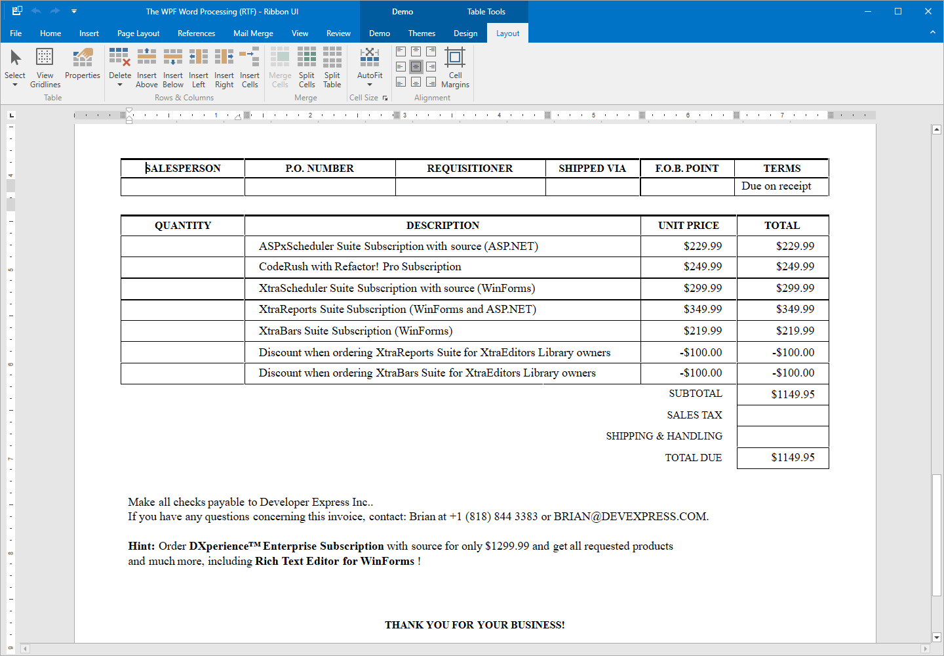Open the Table Tools Design tab
Viewport: 944px width, 656px height.
click(x=465, y=33)
